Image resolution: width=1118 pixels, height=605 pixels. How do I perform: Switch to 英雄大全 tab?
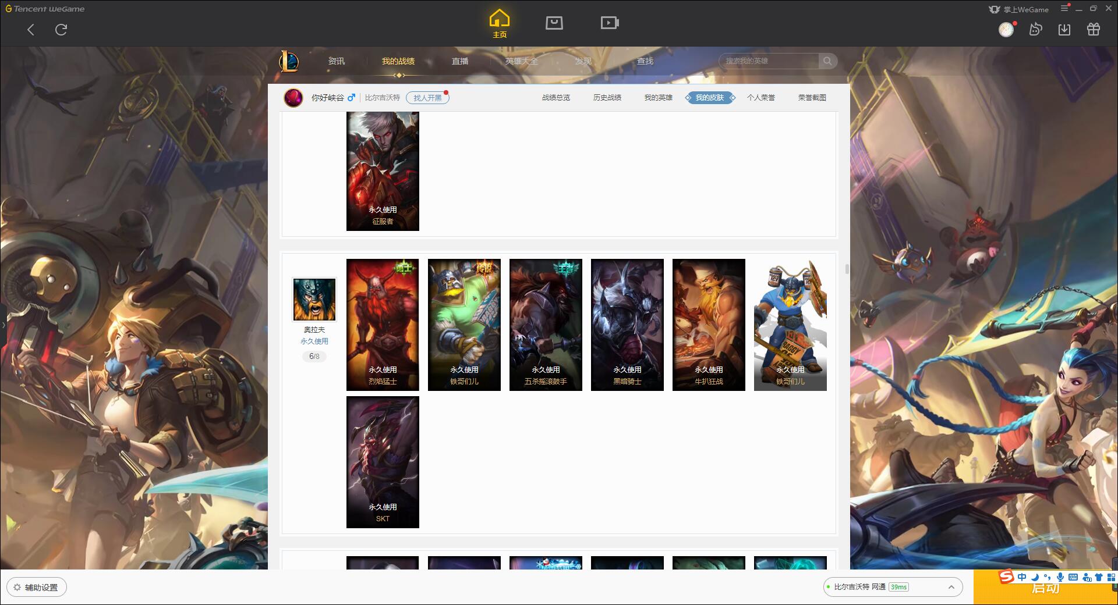coord(522,61)
